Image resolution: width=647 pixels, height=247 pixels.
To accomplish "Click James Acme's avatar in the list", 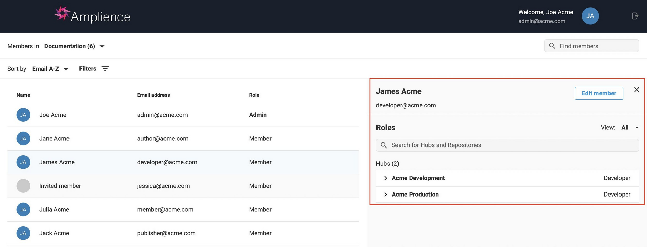I will click(x=23, y=162).
